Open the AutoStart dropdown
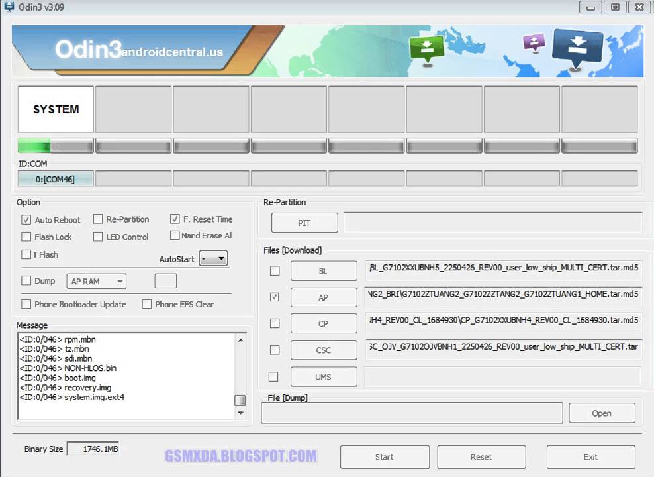Image resolution: width=654 pixels, height=477 pixels. coord(213,259)
